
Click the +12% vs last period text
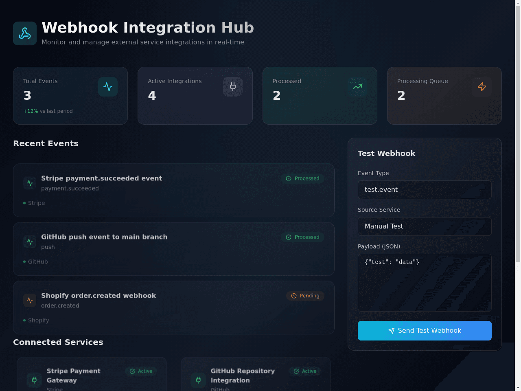(x=48, y=111)
